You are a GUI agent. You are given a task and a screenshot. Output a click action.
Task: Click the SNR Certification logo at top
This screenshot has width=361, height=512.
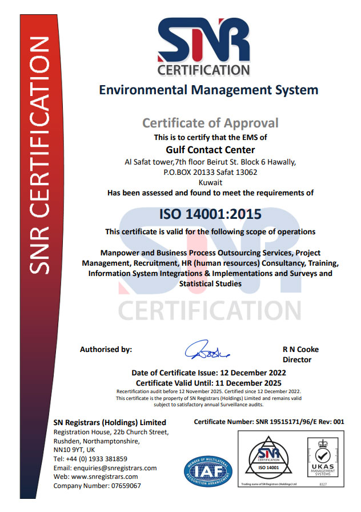click(204, 47)
